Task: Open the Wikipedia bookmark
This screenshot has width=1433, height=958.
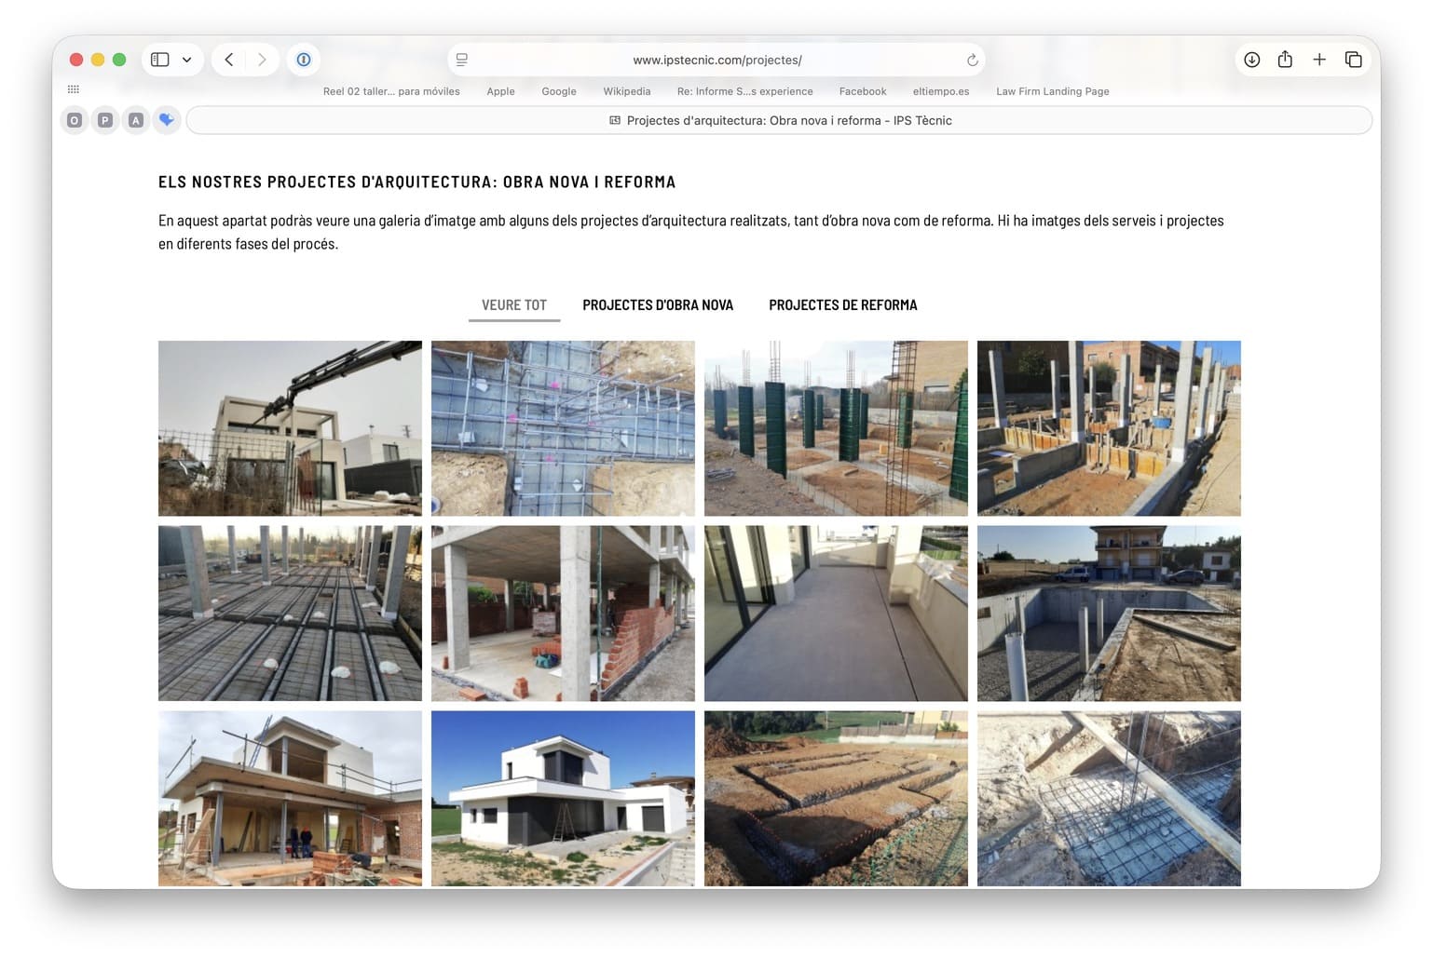Action: tap(626, 91)
